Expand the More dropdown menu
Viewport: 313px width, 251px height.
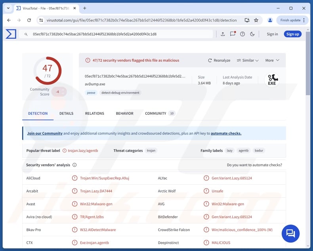click(x=272, y=60)
